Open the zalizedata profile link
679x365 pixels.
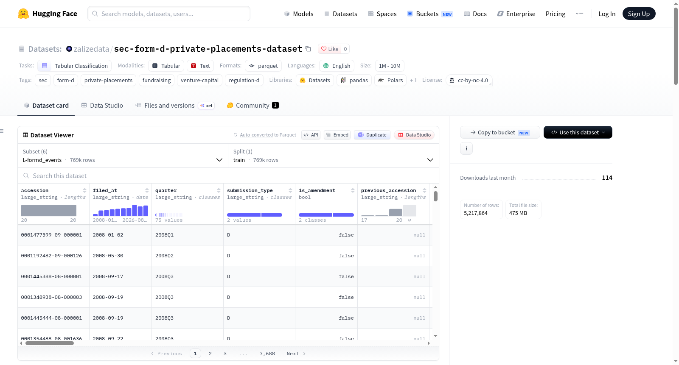tap(91, 49)
